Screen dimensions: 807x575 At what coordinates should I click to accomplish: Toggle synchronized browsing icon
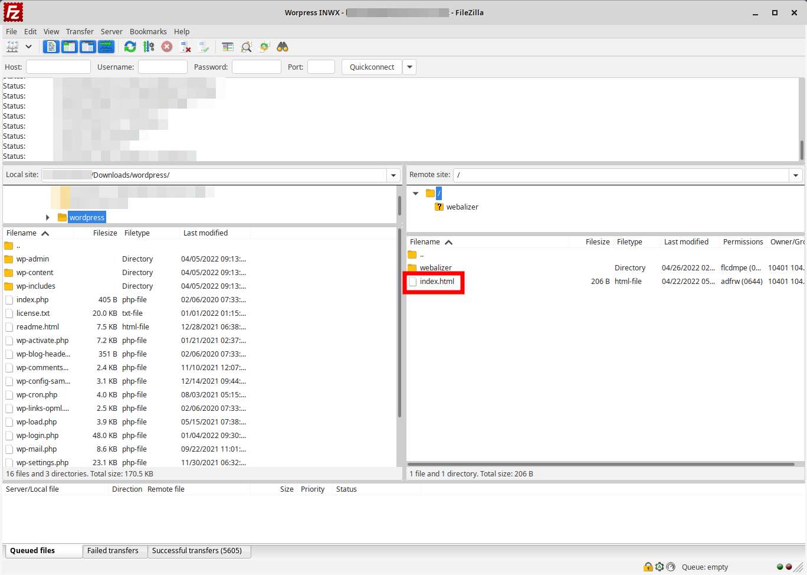coord(264,47)
